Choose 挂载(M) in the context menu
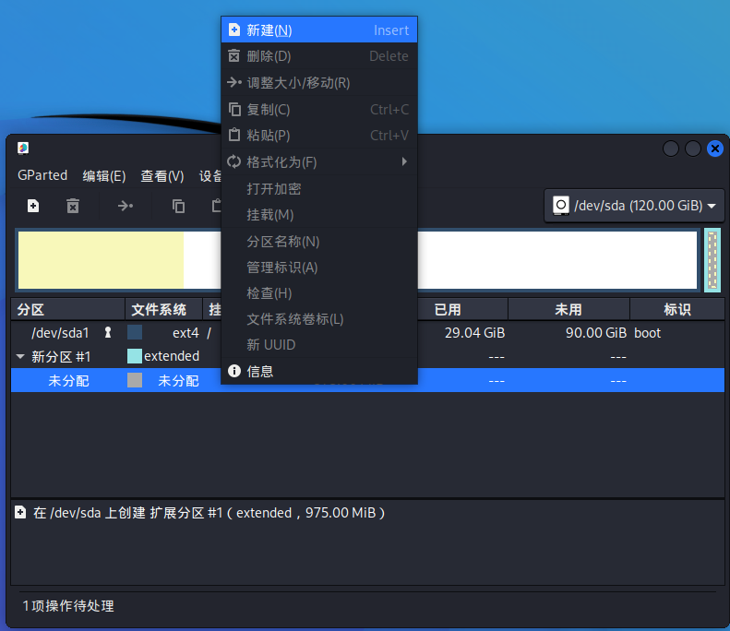Viewport: 730px width, 631px height. [x=319, y=215]
